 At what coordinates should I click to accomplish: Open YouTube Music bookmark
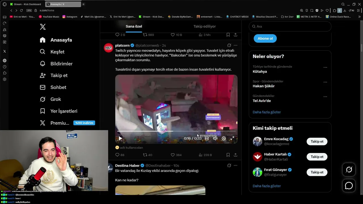pos(48,17)
